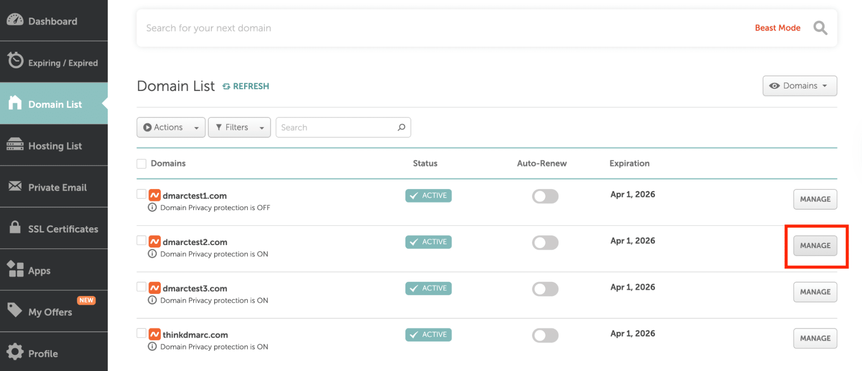This screenshot has width=862, height=371.
Task: Open the Apps icon in sidebar
Action: (16, 269)
